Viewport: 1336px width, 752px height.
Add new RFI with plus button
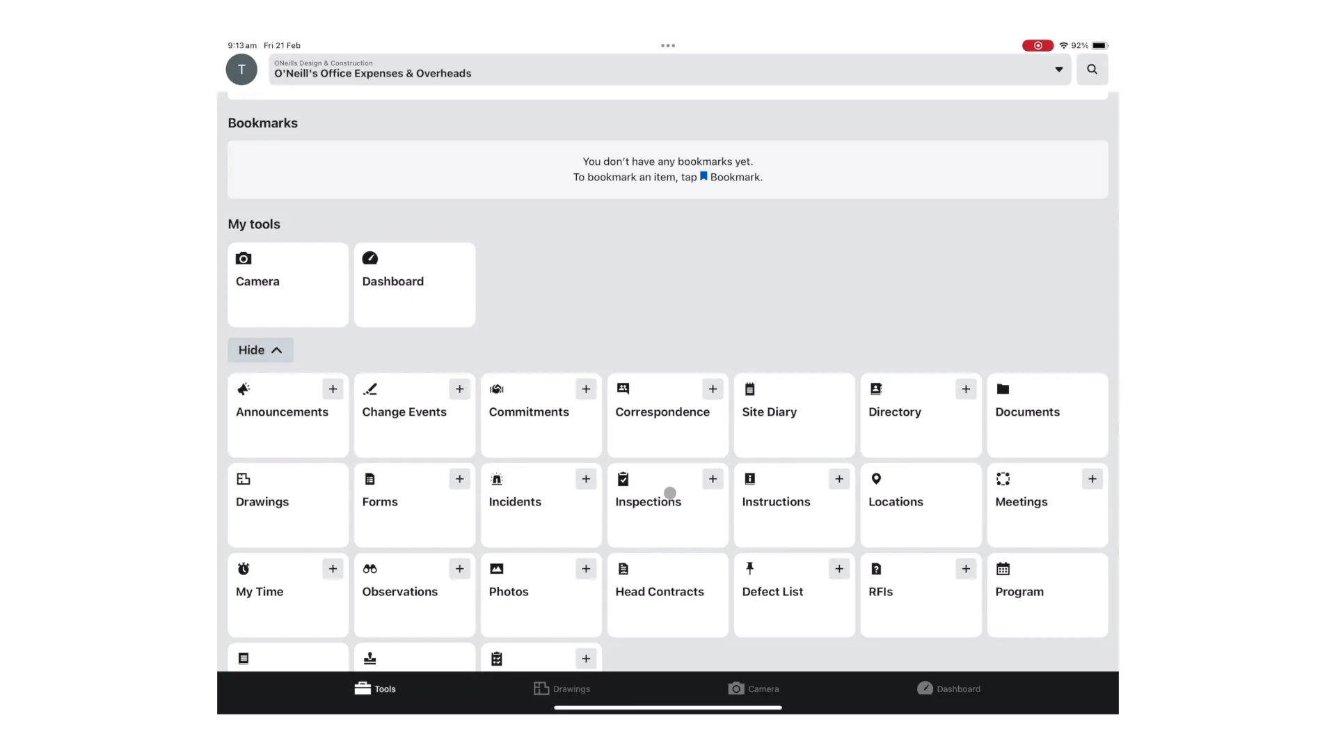point(966,569)
